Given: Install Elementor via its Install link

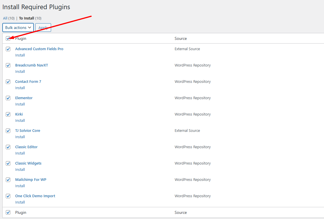Looking at the screenshot, I should (20, 104).
